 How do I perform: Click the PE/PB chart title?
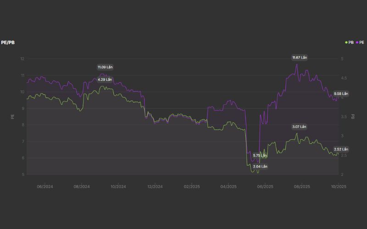8,42
